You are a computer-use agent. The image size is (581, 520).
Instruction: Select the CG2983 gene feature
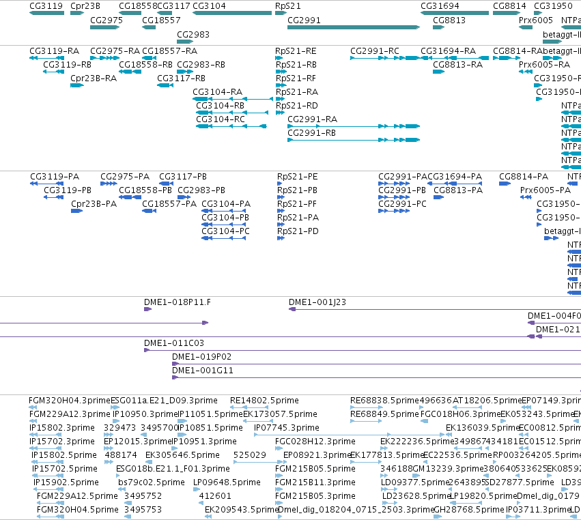coord(185,42)
